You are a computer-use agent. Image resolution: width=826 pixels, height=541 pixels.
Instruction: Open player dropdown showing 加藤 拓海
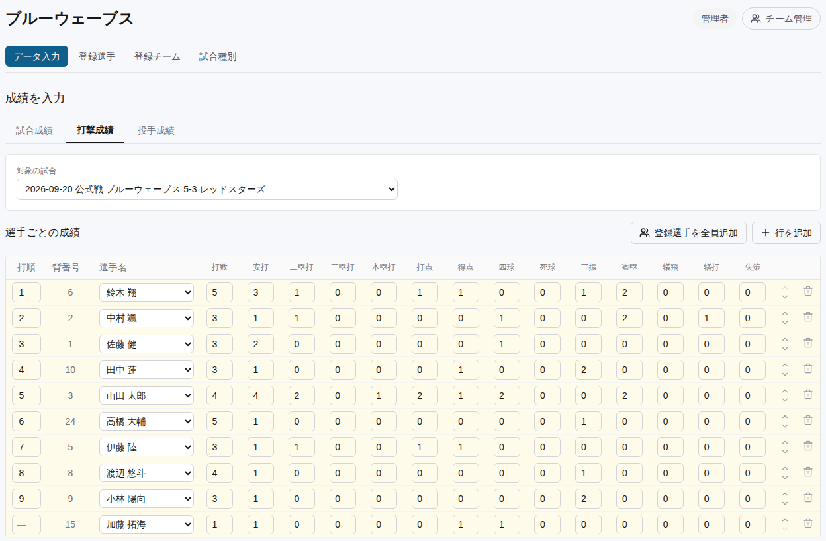(146, 524)
